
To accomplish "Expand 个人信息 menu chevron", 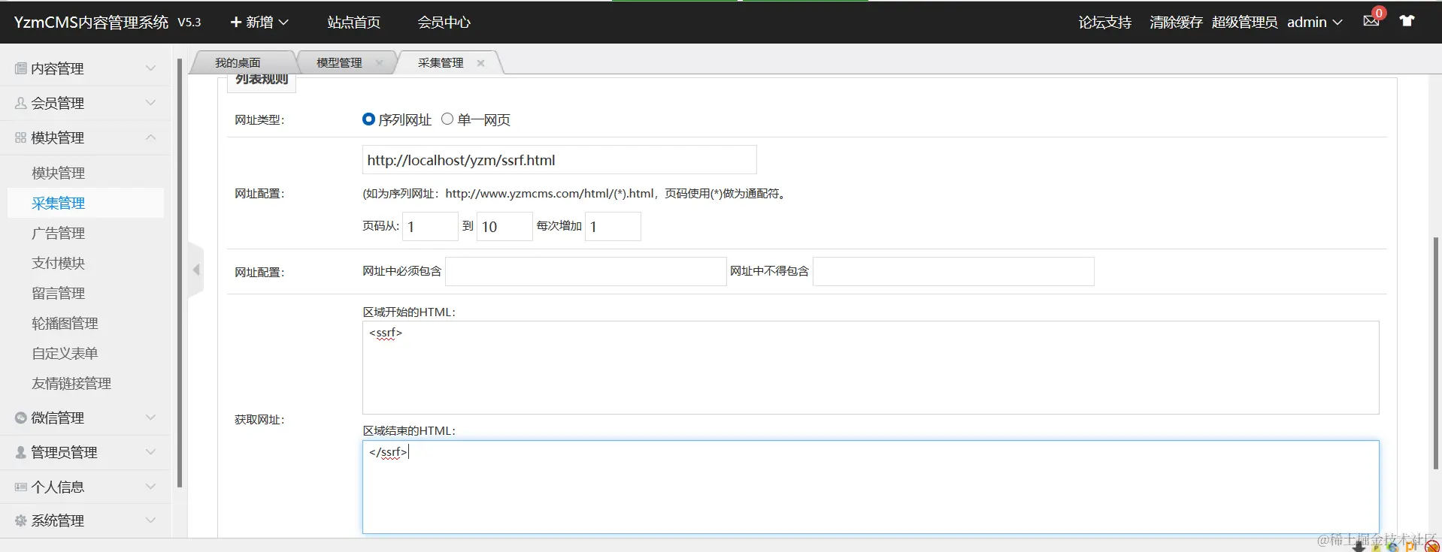I will point(150,487).
